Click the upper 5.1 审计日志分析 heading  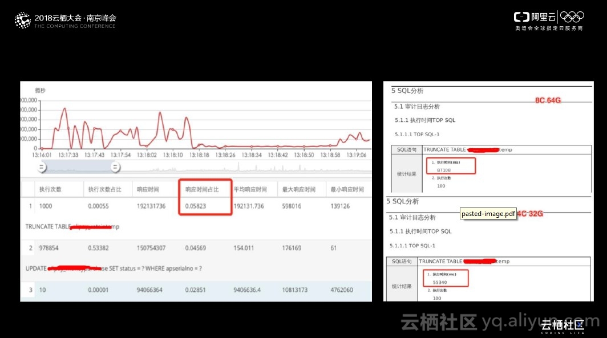click(417, 107)
